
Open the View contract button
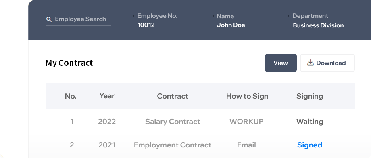coord(281,63)
